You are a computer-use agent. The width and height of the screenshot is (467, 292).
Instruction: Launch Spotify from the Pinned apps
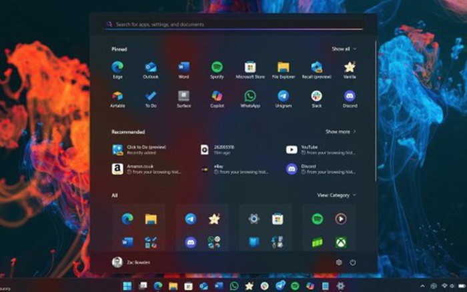(217, 69)
